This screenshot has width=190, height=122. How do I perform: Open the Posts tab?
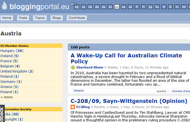[x=23, y=18]
